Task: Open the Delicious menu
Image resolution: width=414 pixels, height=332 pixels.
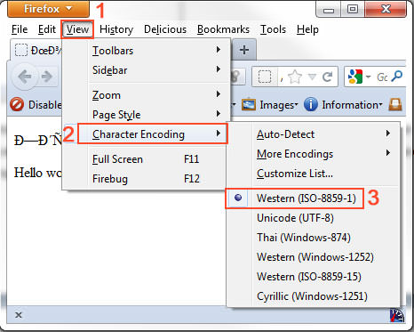Action: [165, 29]
